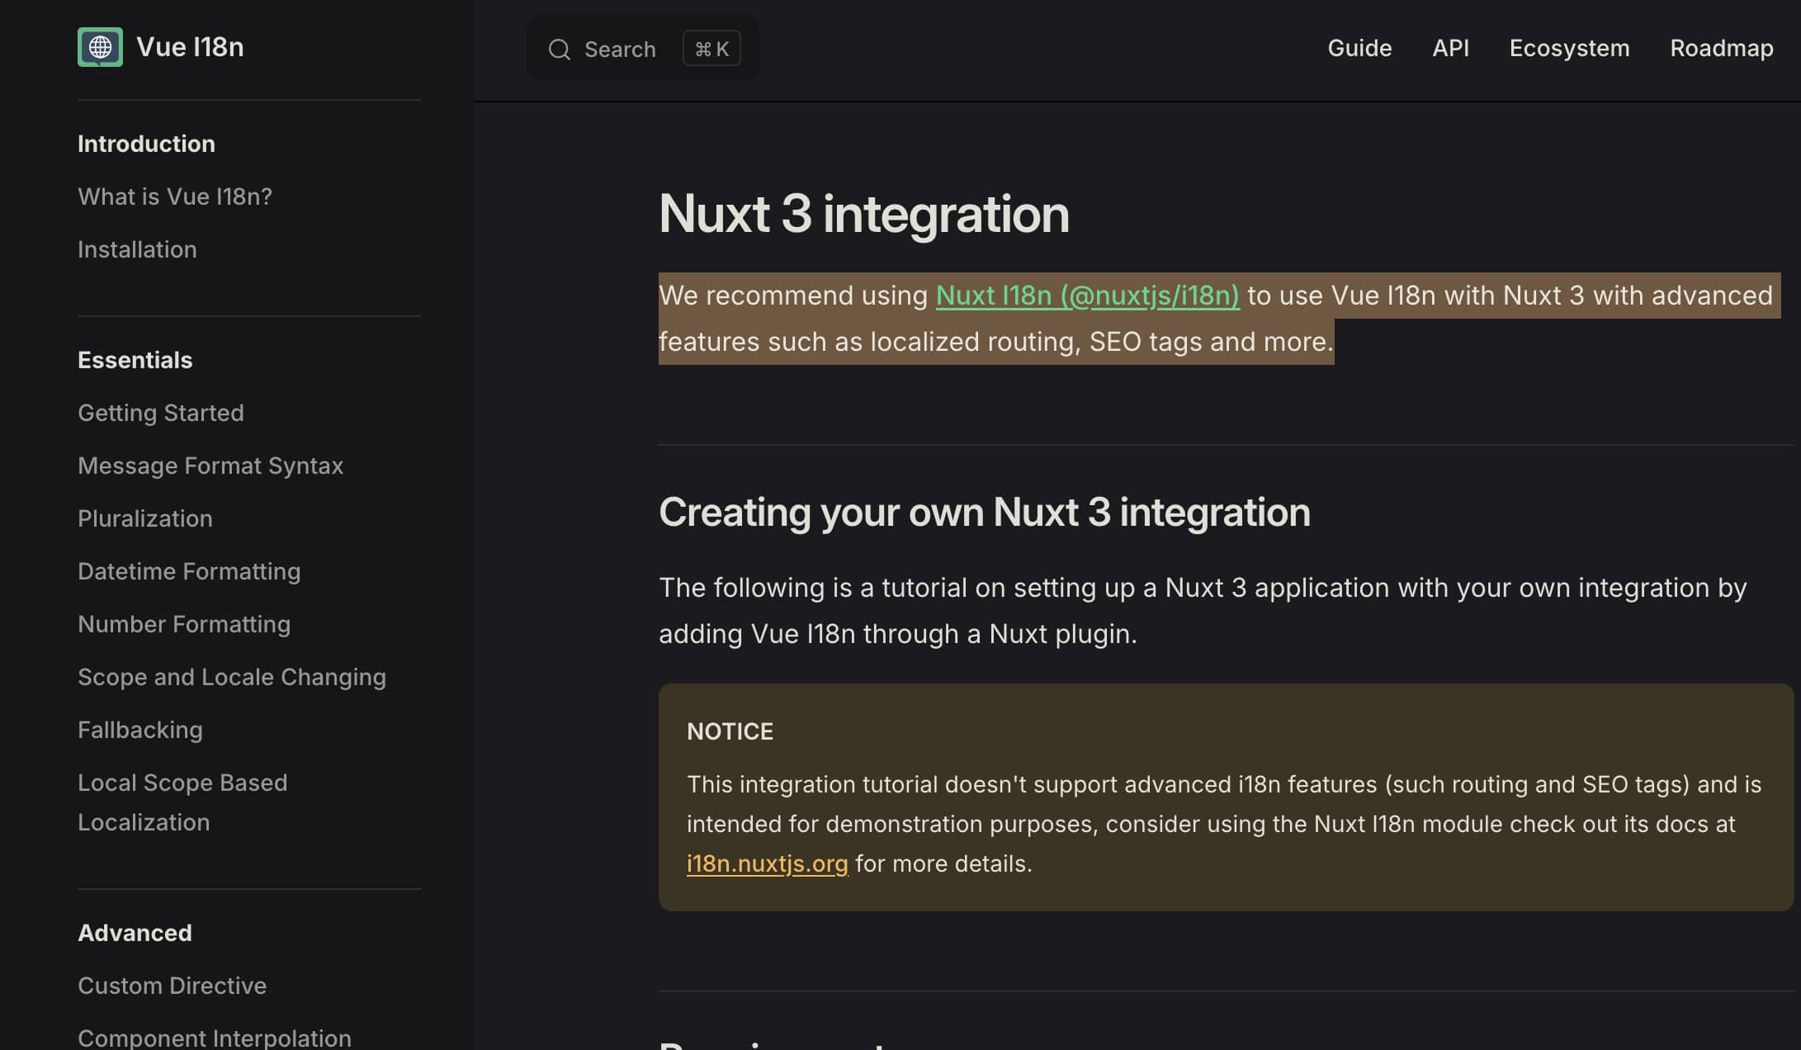Open the Fallbacking sidebar link
Image resolution: width=1801 pixels, height=1050 pixels.
pyautogui.click(x=140, y=730)
